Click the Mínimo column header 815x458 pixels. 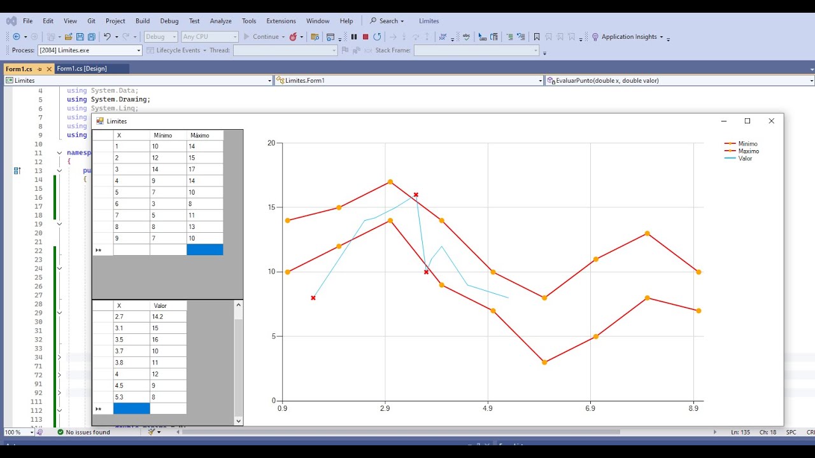point(169,135)
